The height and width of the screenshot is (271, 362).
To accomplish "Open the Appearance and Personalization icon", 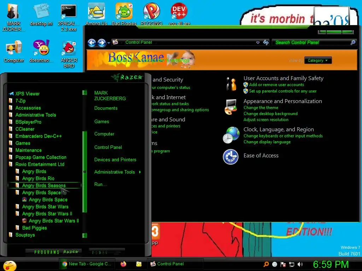I will (231, 107).
